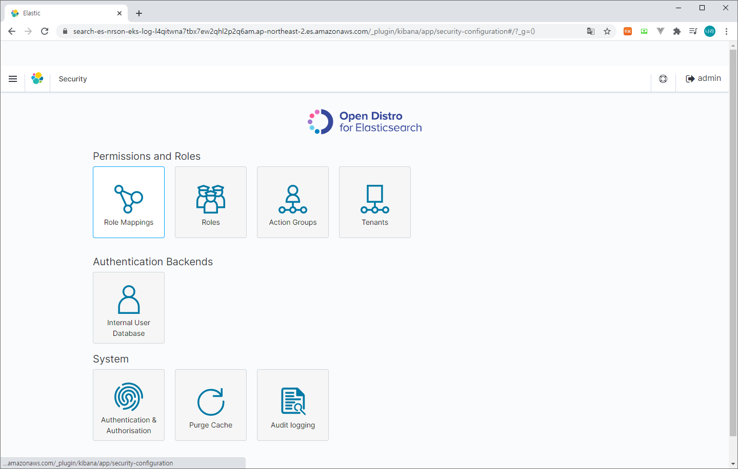Image resolution: width=738 pixels, height=469 pixels.
Task: Click the Purge Cache card
Action: click(211, 405)
